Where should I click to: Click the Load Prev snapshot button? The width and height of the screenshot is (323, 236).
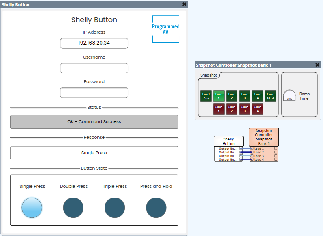point(206,96)
